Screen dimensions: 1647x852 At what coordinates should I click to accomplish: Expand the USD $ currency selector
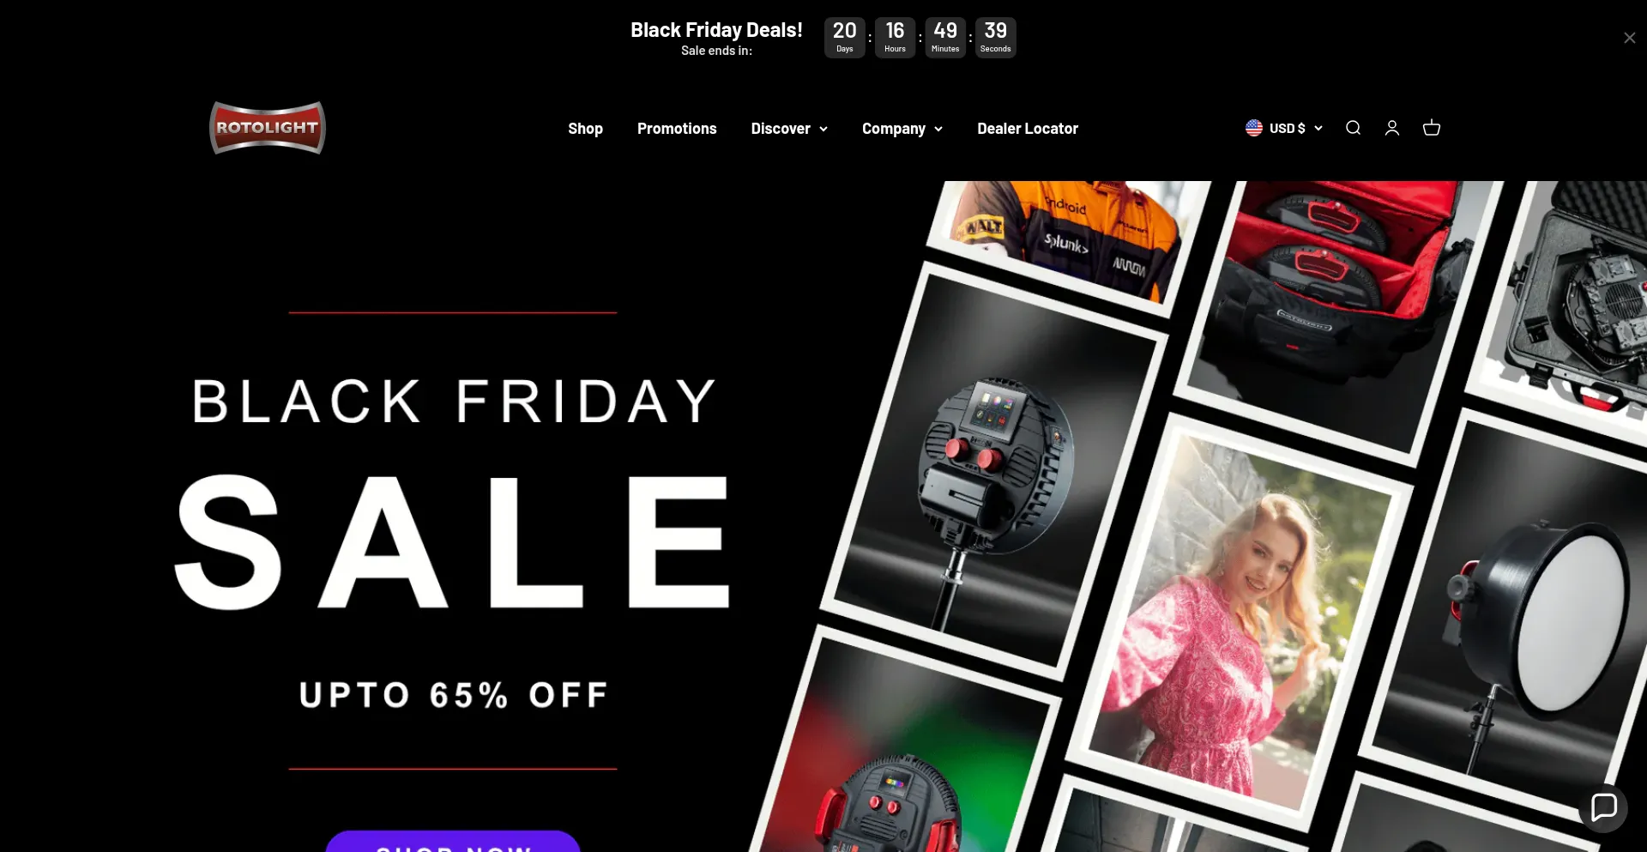(1284, 128)
